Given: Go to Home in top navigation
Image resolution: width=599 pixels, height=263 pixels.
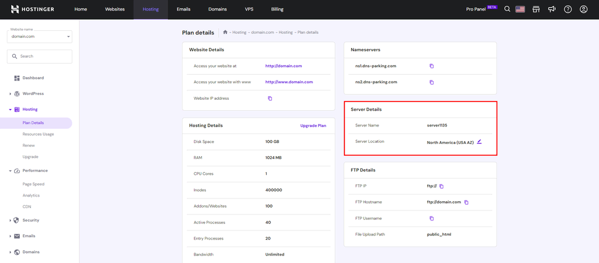Looking at the screenshot, I should tap(81, 9).
